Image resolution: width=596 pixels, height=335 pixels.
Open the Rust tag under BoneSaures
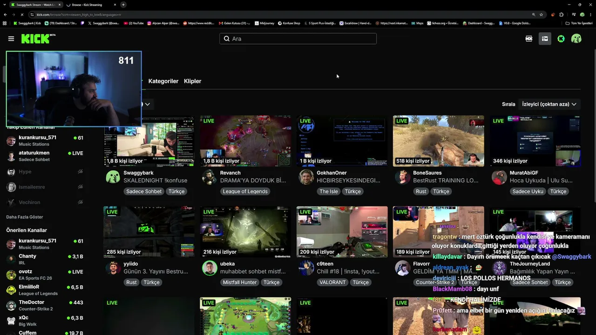click(x=421, y=191)
